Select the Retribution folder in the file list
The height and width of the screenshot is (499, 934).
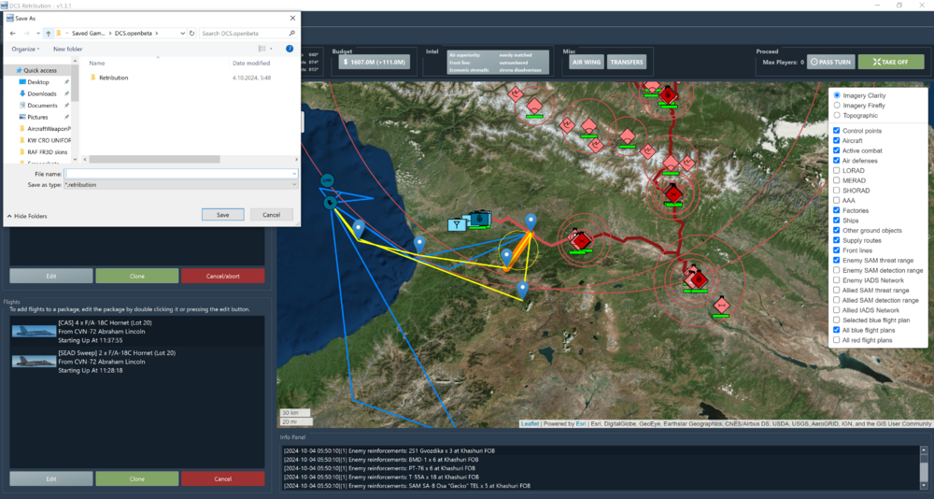pos(108,78)
